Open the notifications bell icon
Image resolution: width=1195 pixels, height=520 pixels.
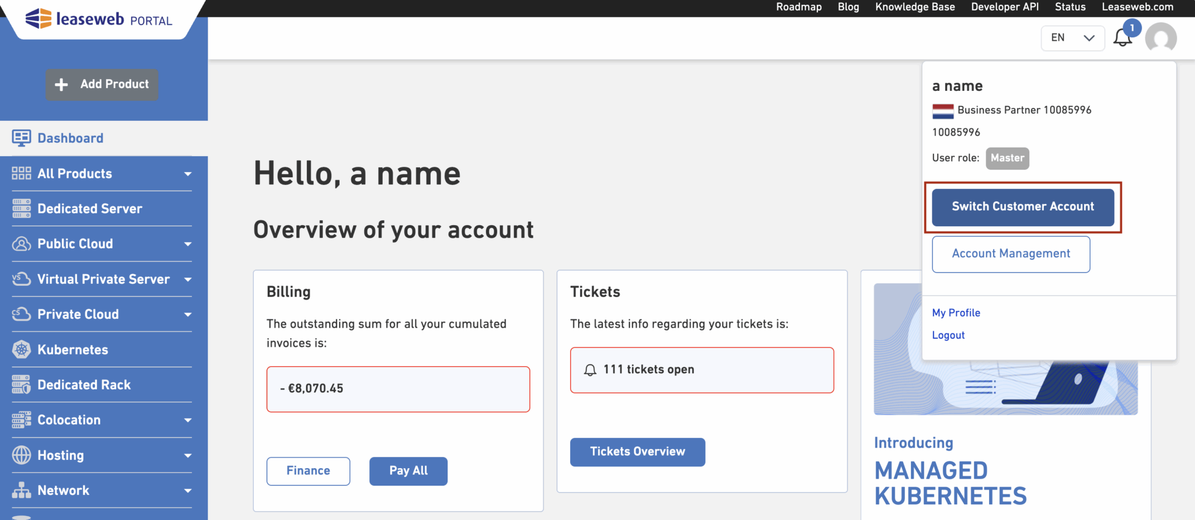pos(1122,38)
